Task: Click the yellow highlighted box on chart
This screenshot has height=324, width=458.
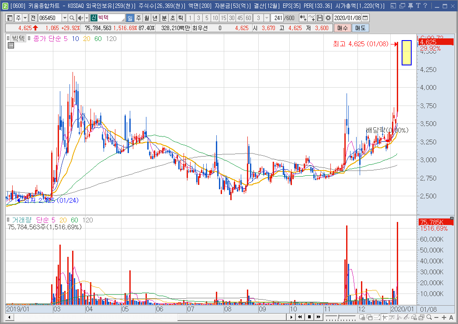Action: [x=406, y=53]
